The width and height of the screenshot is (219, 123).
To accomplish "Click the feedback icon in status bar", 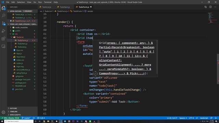I will [211, 118].
